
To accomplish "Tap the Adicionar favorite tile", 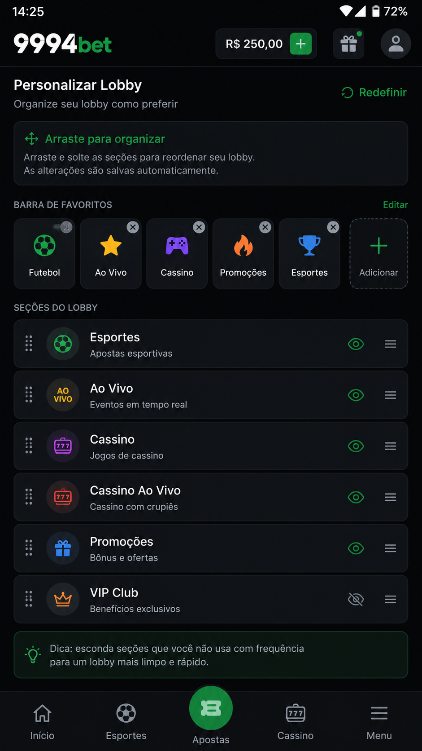I will point(378,254).
